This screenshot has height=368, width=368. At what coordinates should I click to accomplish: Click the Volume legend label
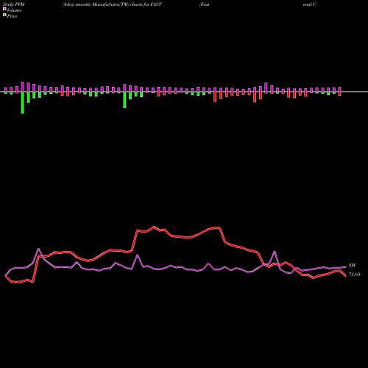pyautogui.click(x=14, y=10)
